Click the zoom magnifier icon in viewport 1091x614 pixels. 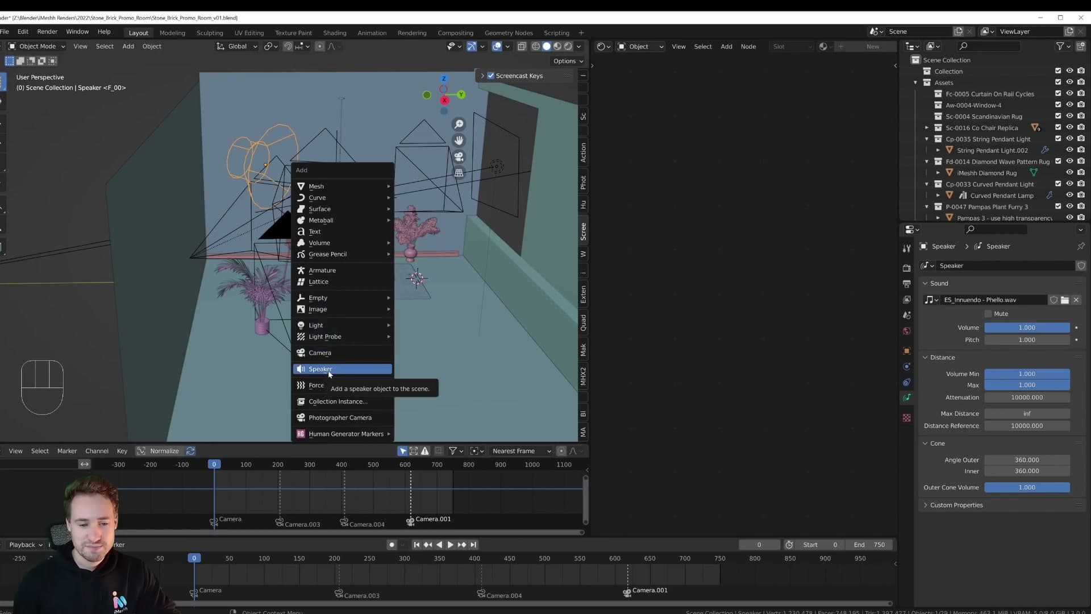(x=459, y=124)
